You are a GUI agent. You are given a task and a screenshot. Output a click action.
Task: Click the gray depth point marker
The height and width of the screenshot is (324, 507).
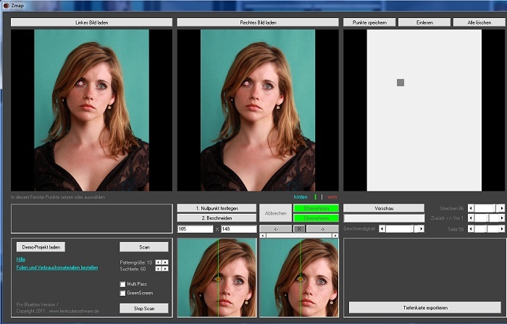(401, 83)
